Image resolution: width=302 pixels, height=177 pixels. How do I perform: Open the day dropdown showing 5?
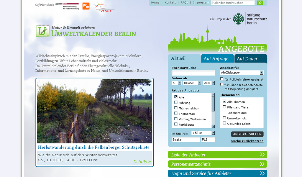point(177,83)
